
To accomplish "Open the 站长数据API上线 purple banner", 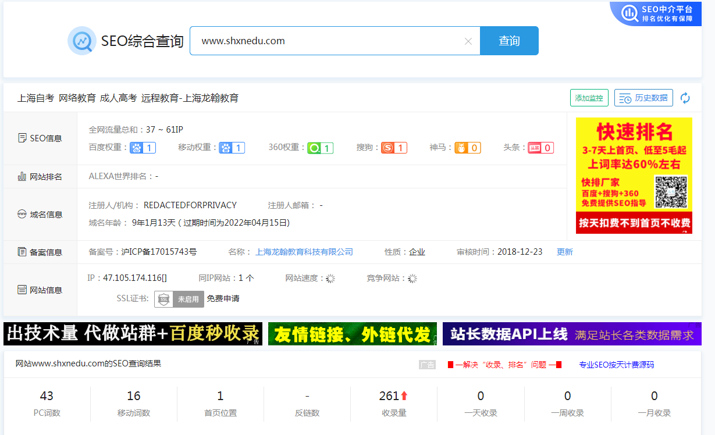I will pyautogui.click(x=572, y=334).
